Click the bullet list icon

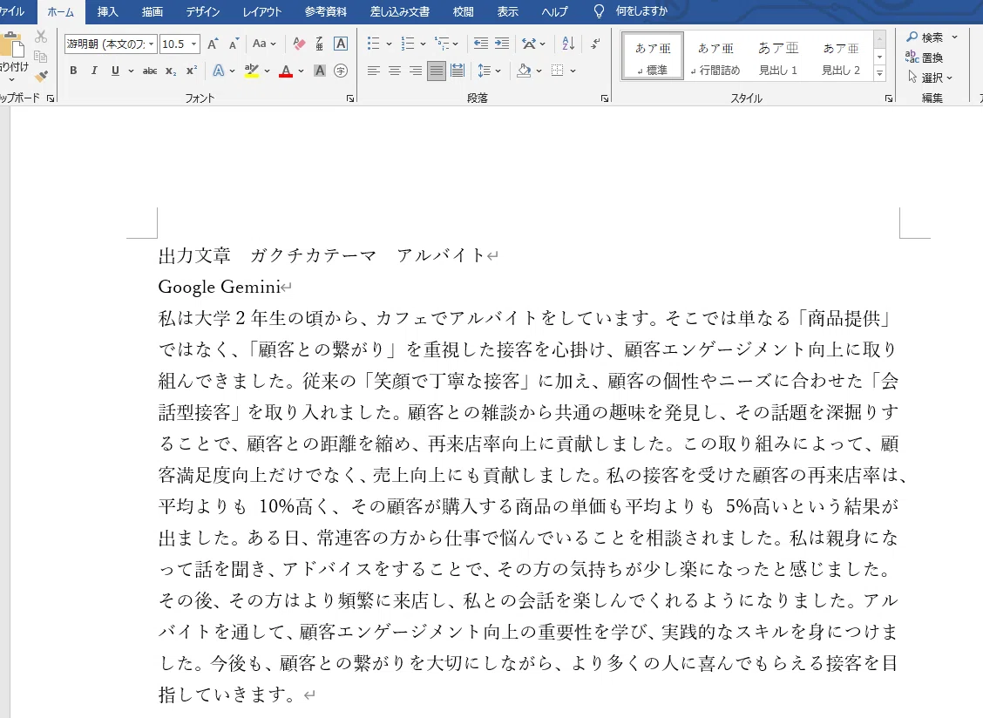click(x=374, y=44)
